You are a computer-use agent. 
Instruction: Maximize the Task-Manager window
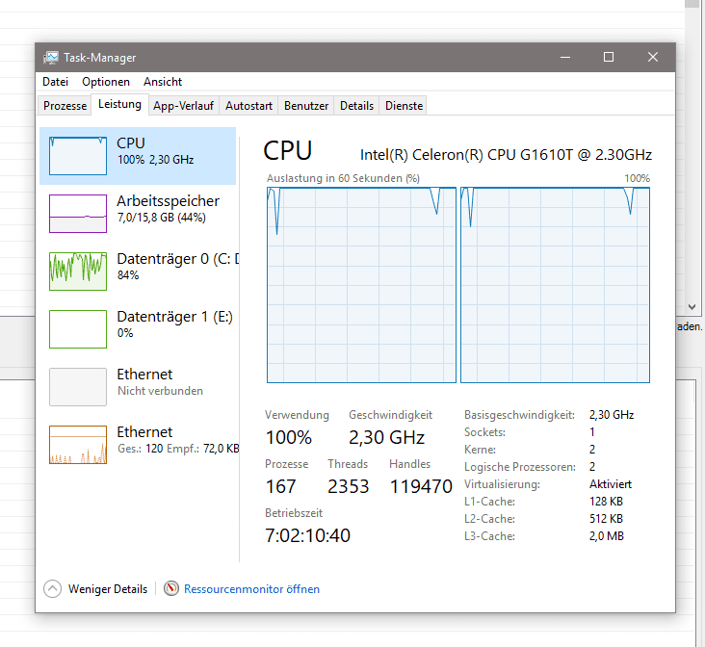pos(609,57)
